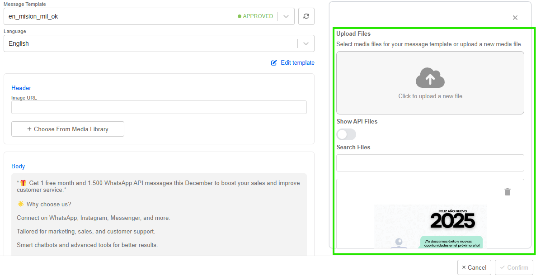Viewport: 536px width, 276px height.
Task: Enable the Show API Files switch
Action: coord(346,134)
